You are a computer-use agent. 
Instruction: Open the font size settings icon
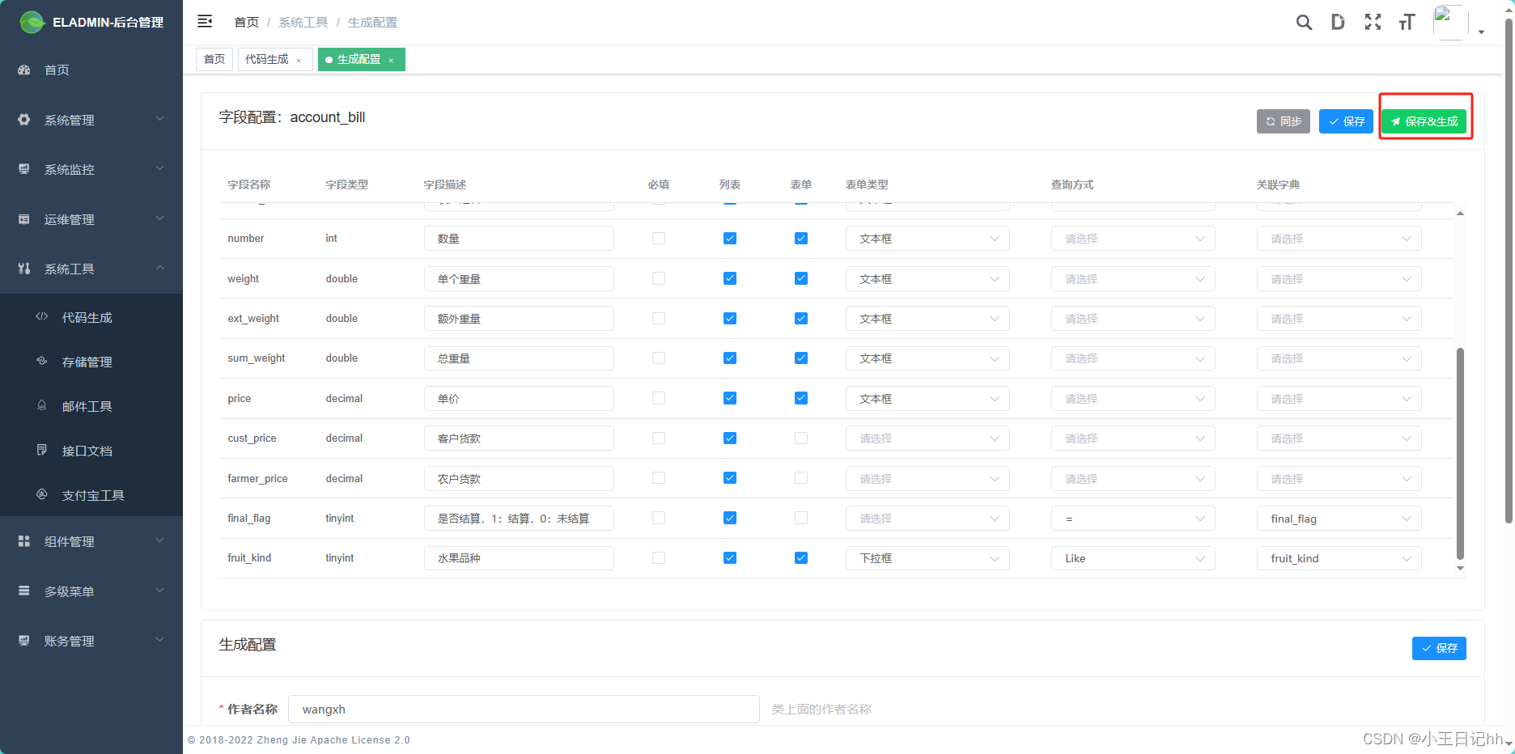(1407, 22)
